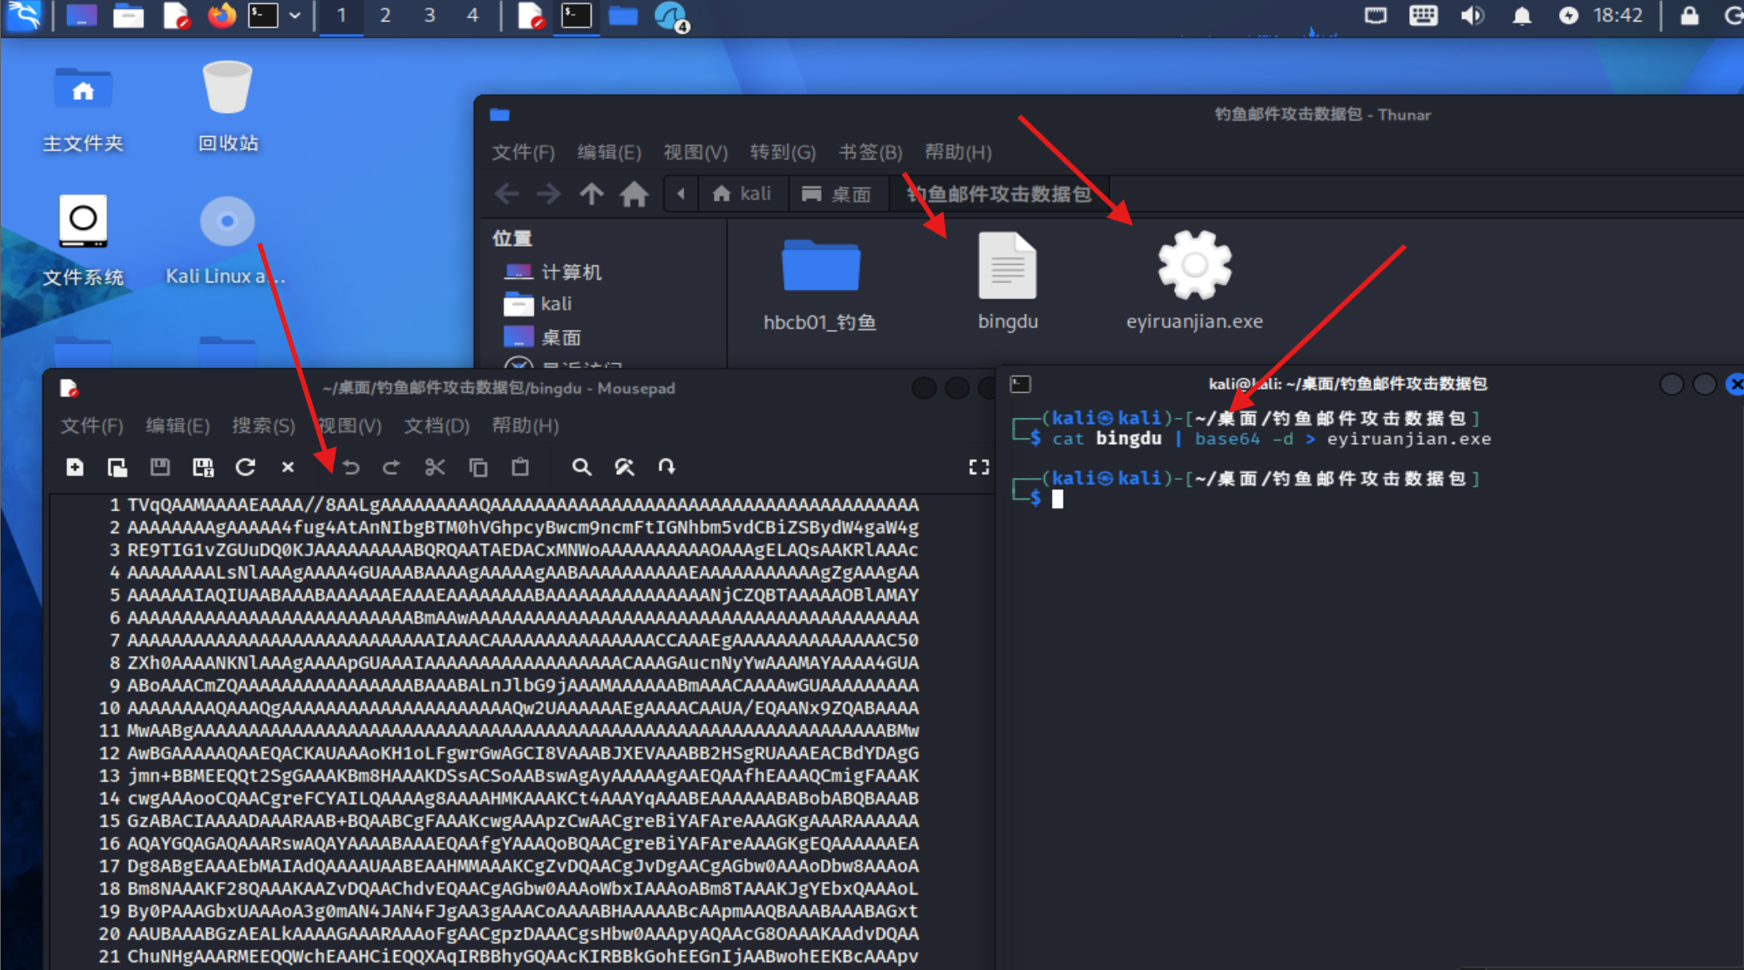Click the reload document icon in Mousepad
Image resolution: width=1744 pixels, height=970 pixels.
tap(245, 467)
